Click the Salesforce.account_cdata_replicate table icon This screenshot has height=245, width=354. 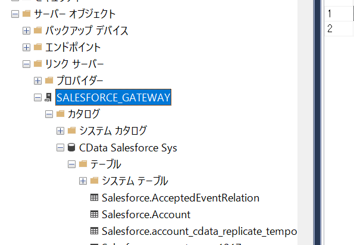[94, 231]
